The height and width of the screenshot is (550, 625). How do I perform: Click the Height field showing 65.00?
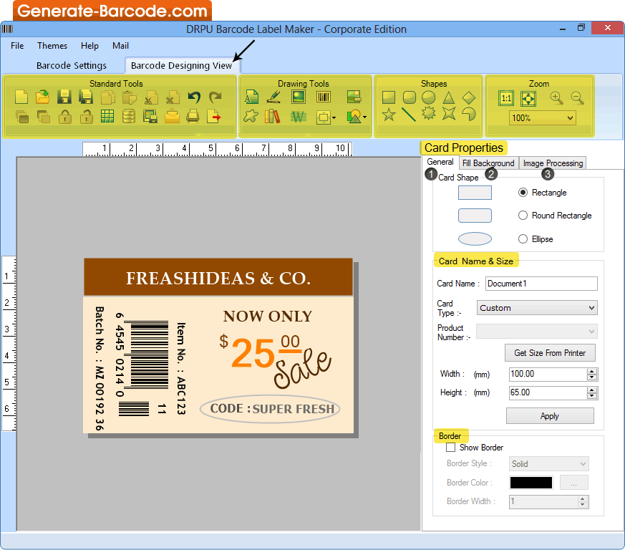pos(548,393)
